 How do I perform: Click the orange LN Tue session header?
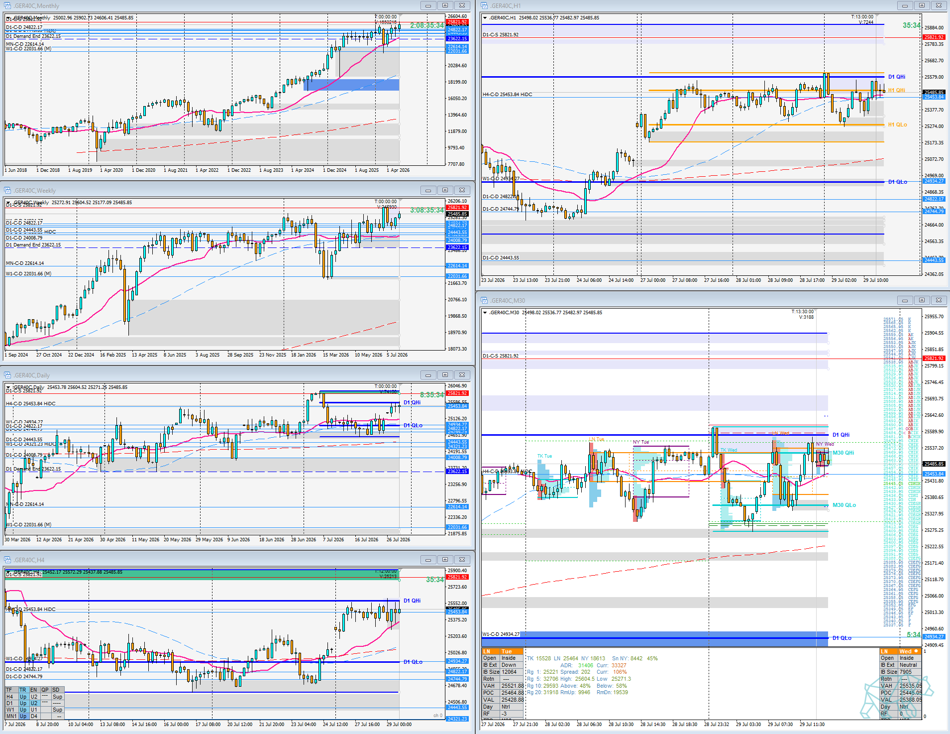pos(502,651)
